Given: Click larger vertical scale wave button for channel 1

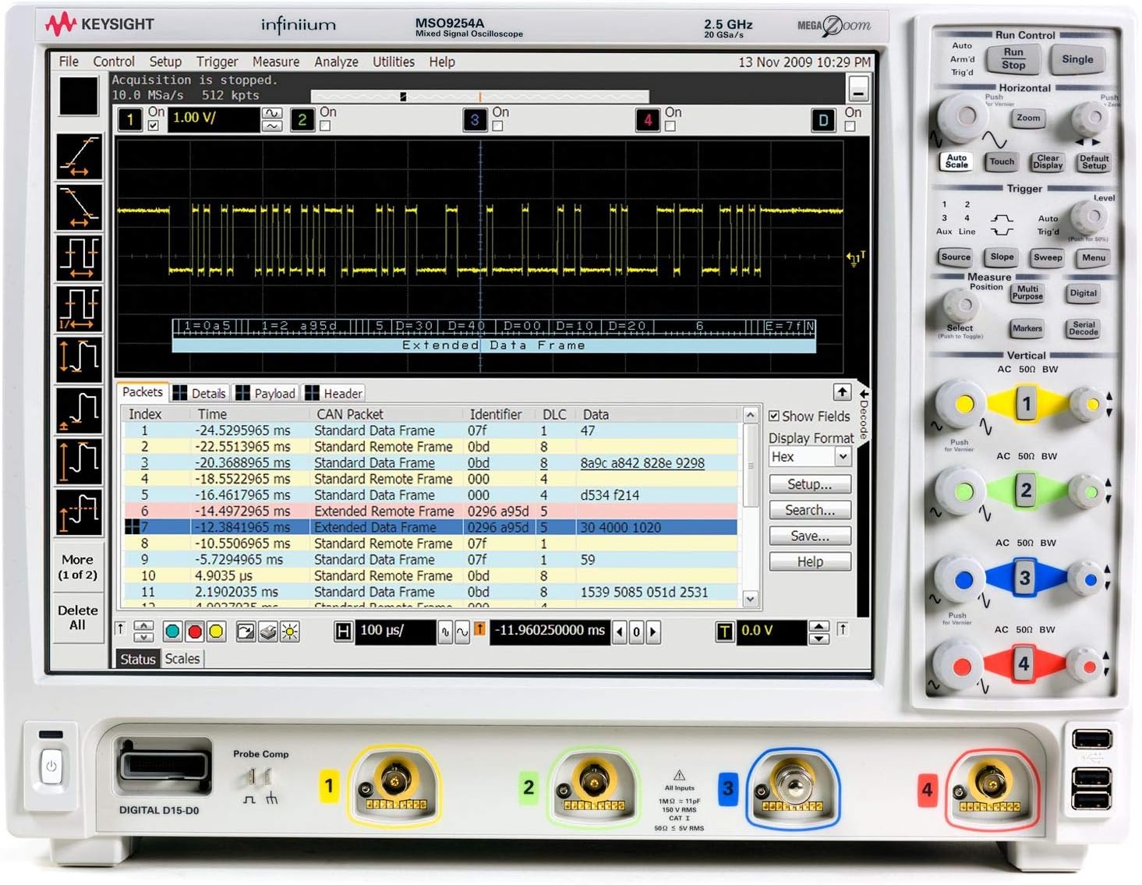Looking at the screenshot, I should point(272,114).
